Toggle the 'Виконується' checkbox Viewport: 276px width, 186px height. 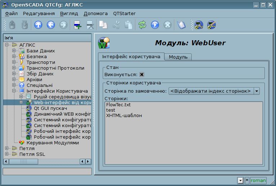[142, 75]
